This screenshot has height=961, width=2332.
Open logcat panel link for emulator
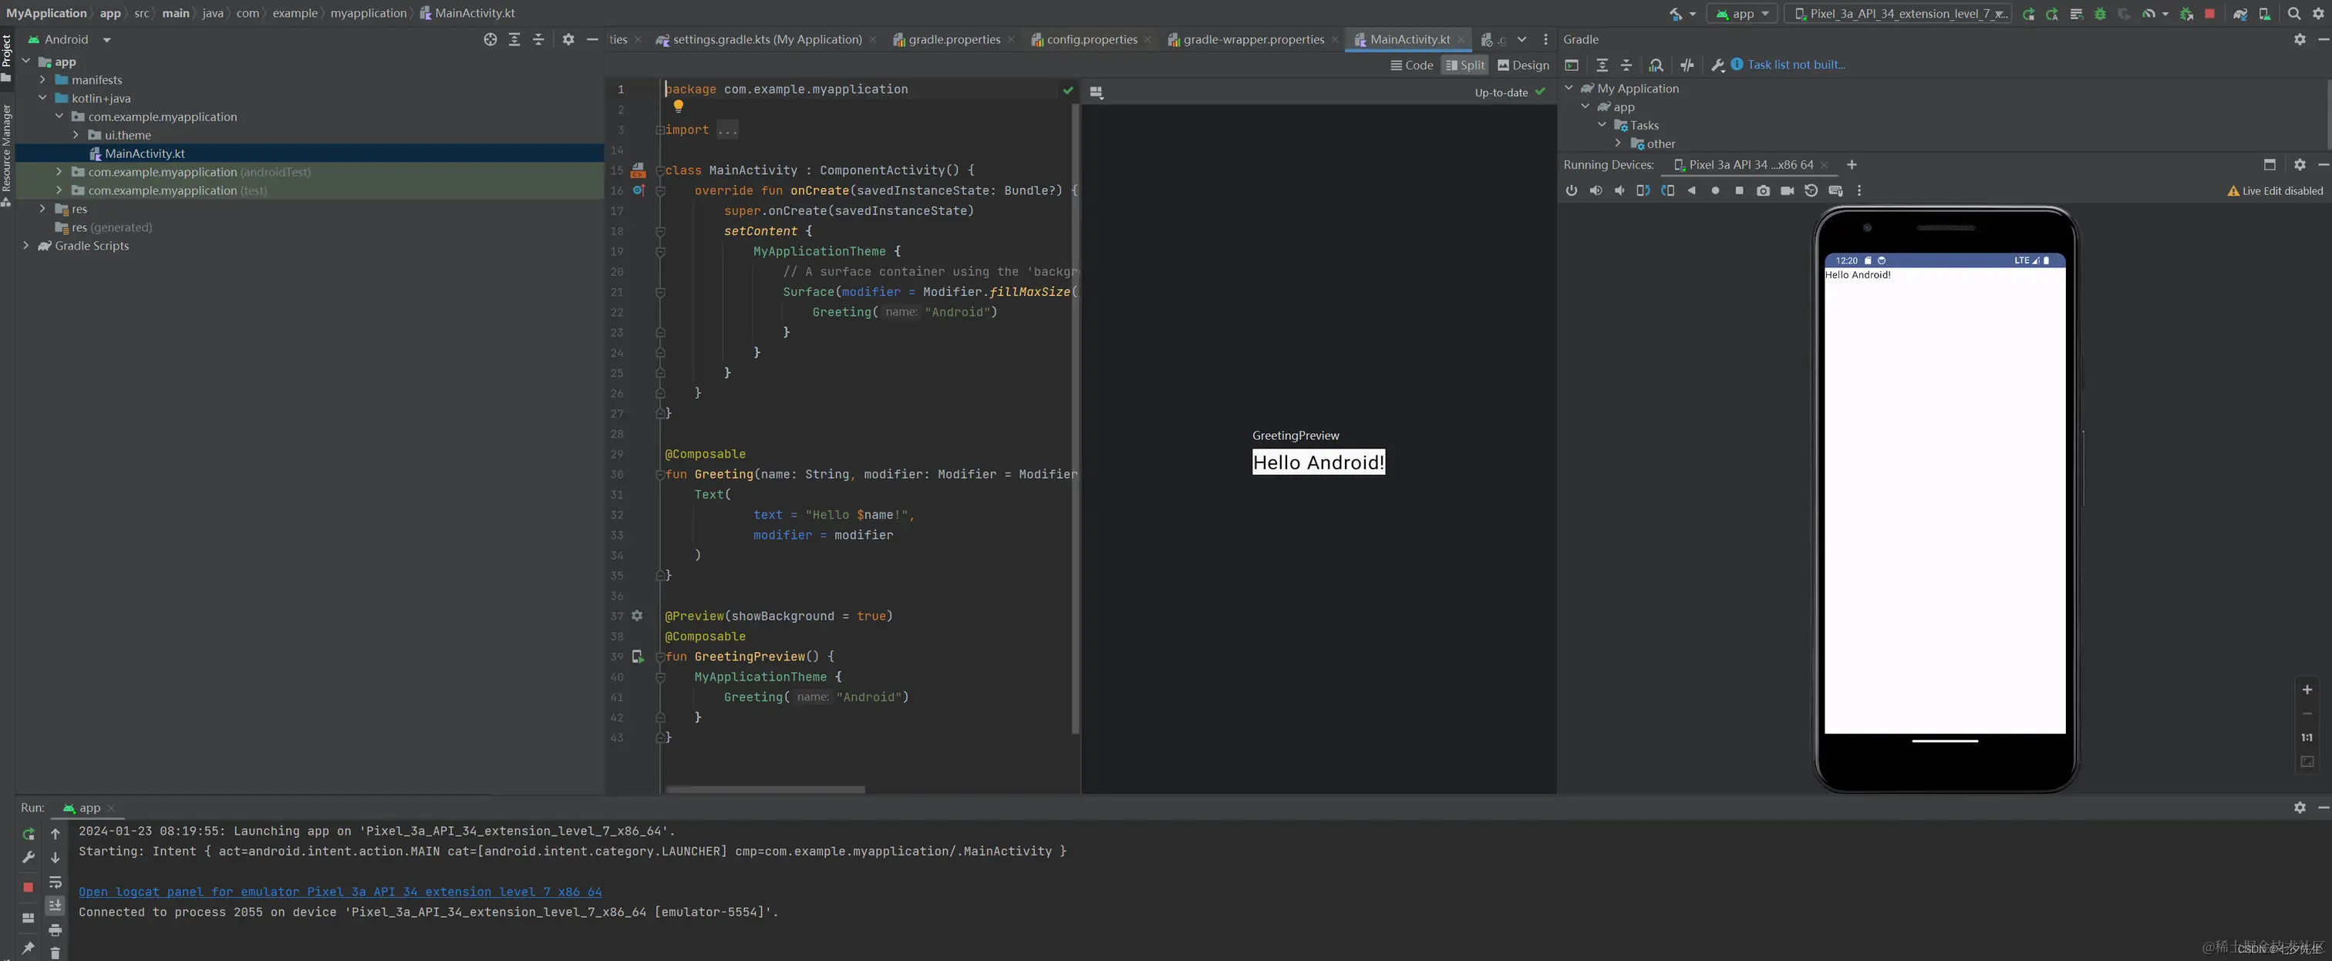[x=339, y=892]
